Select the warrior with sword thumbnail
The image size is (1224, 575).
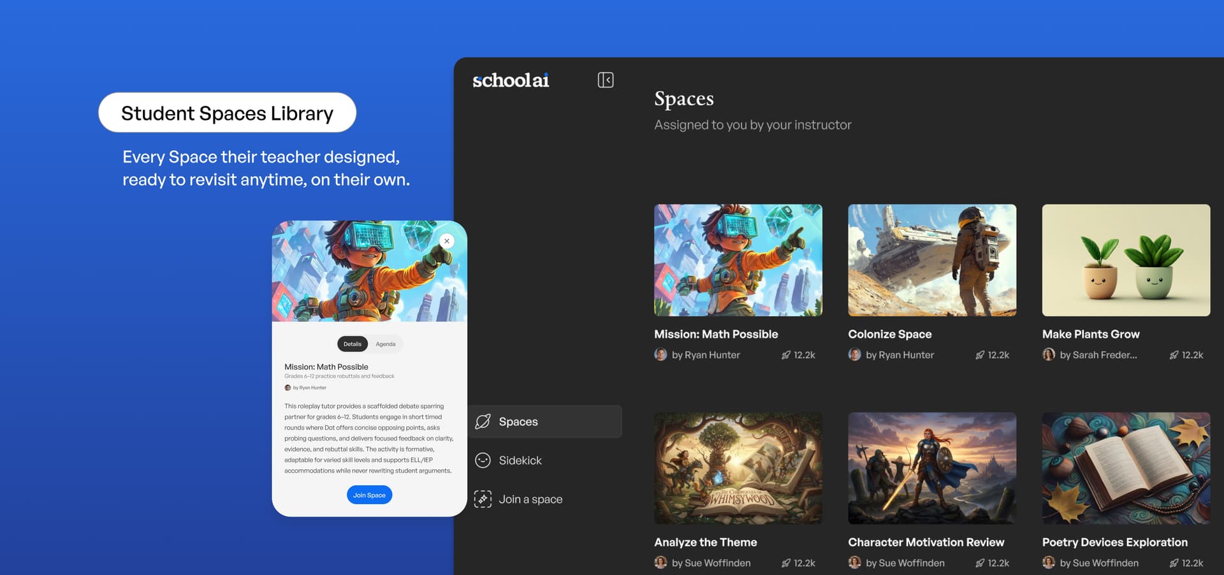(x=932, y=468)
